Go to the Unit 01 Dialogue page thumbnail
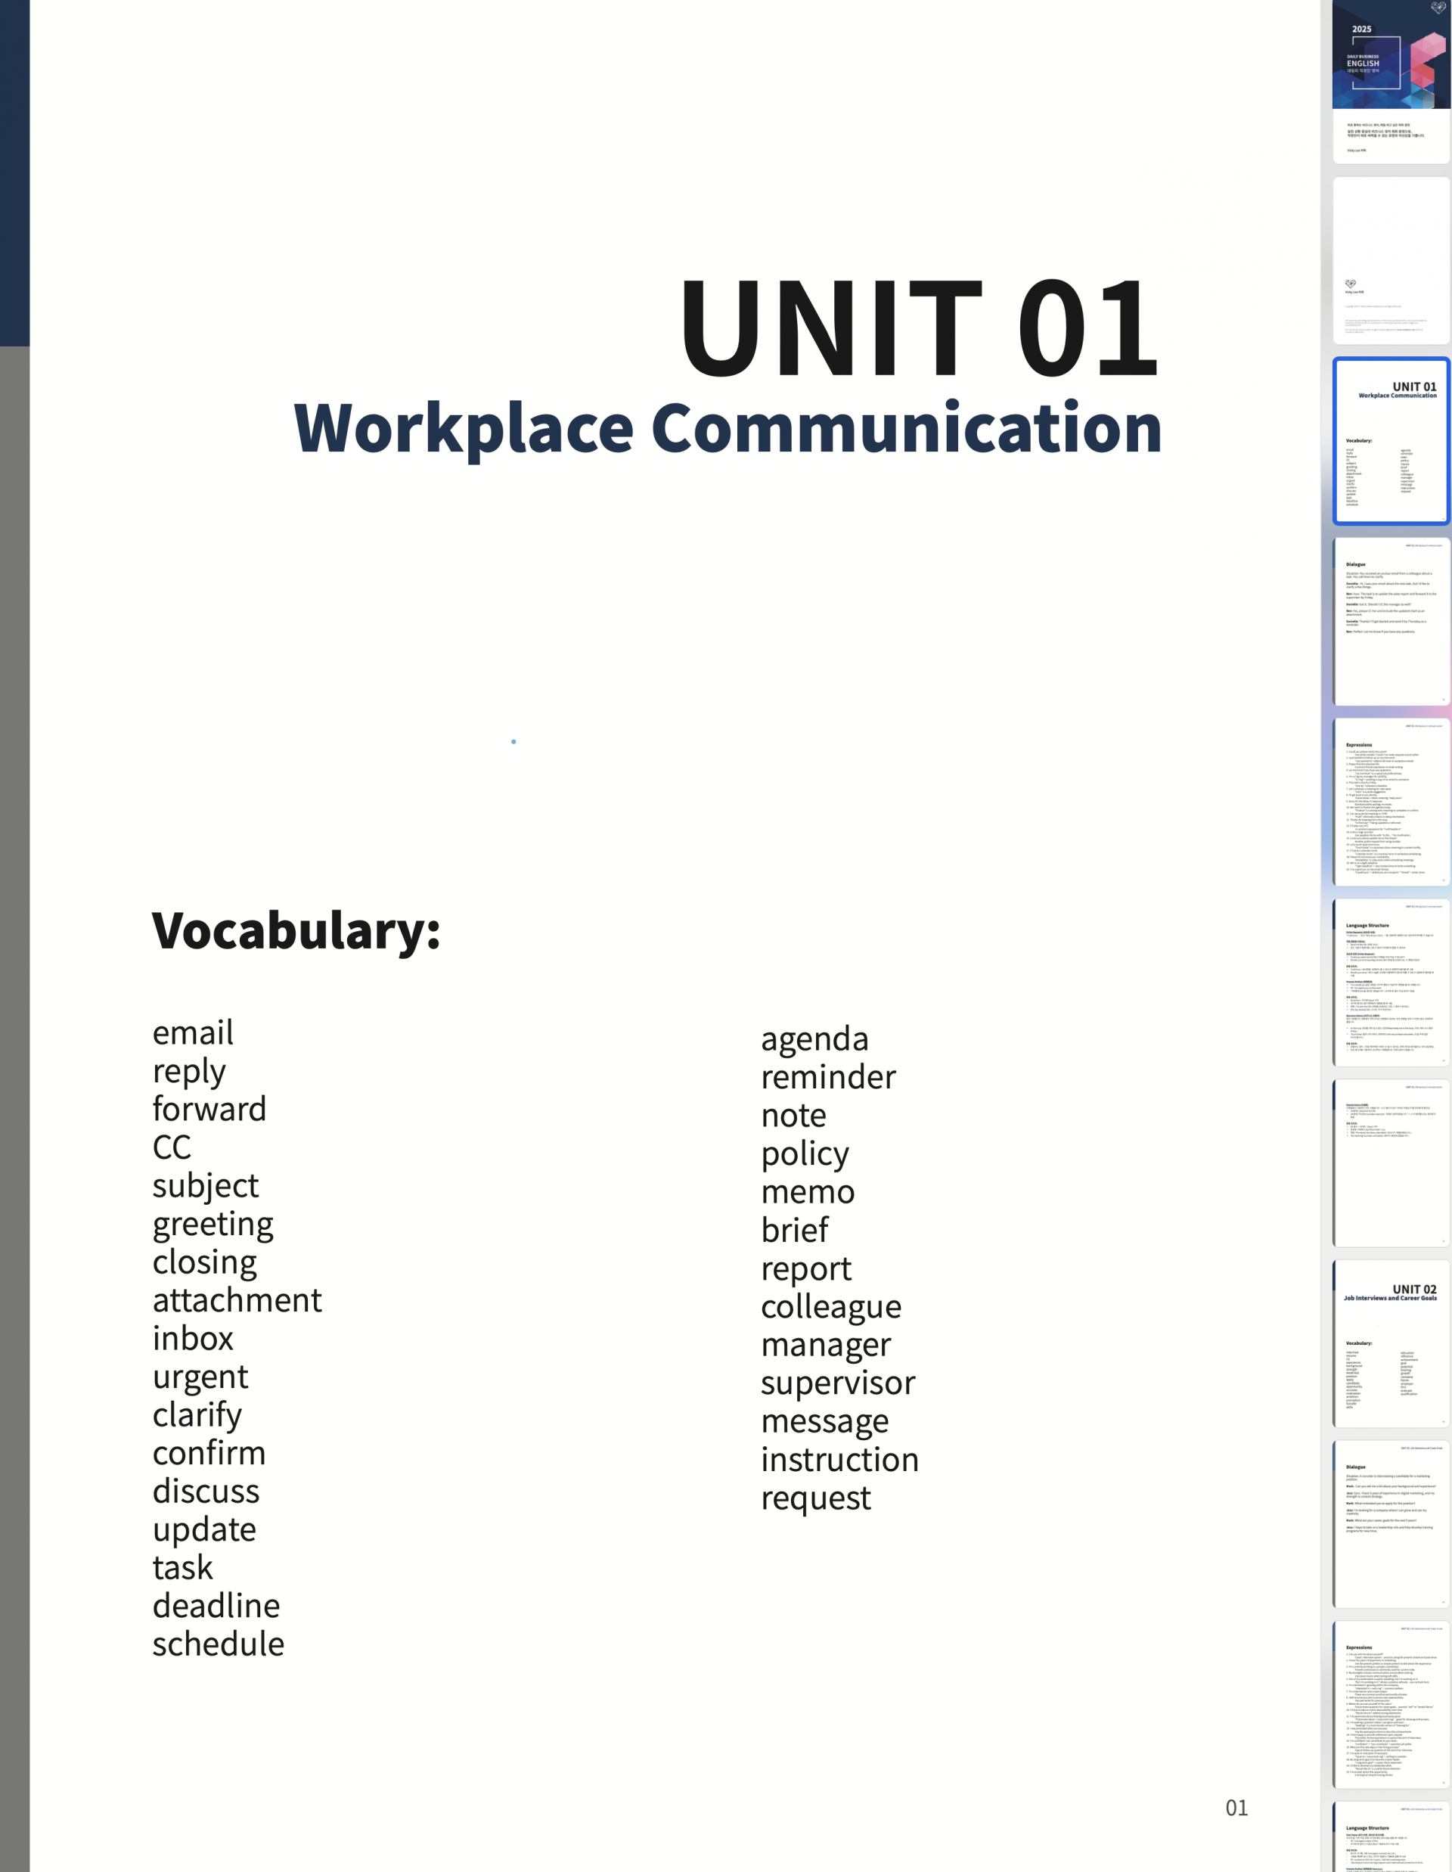This screenshot has height=1872, width=1452. 1390,622
